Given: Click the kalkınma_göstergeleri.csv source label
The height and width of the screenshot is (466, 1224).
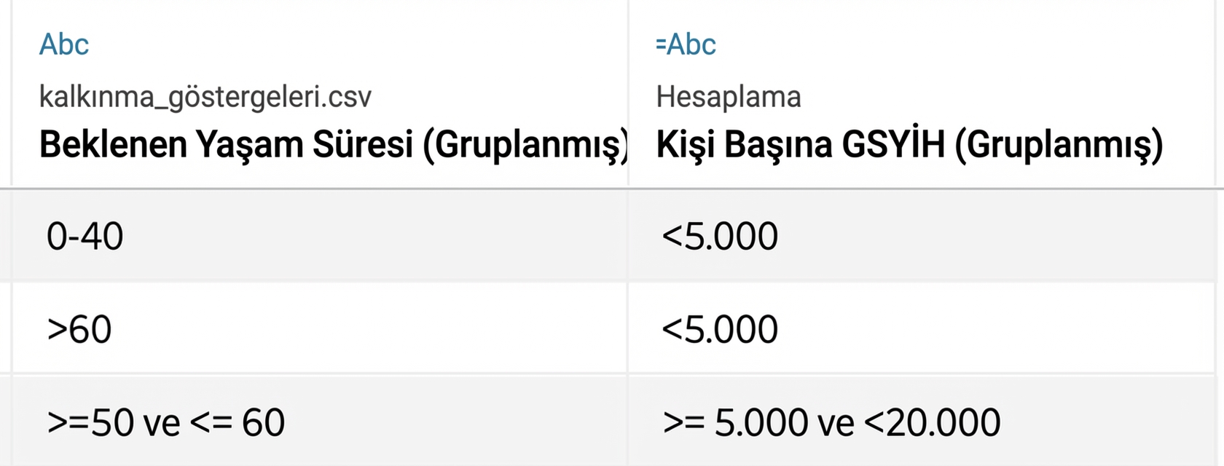Looking at the screenshot, I should 205,97.
